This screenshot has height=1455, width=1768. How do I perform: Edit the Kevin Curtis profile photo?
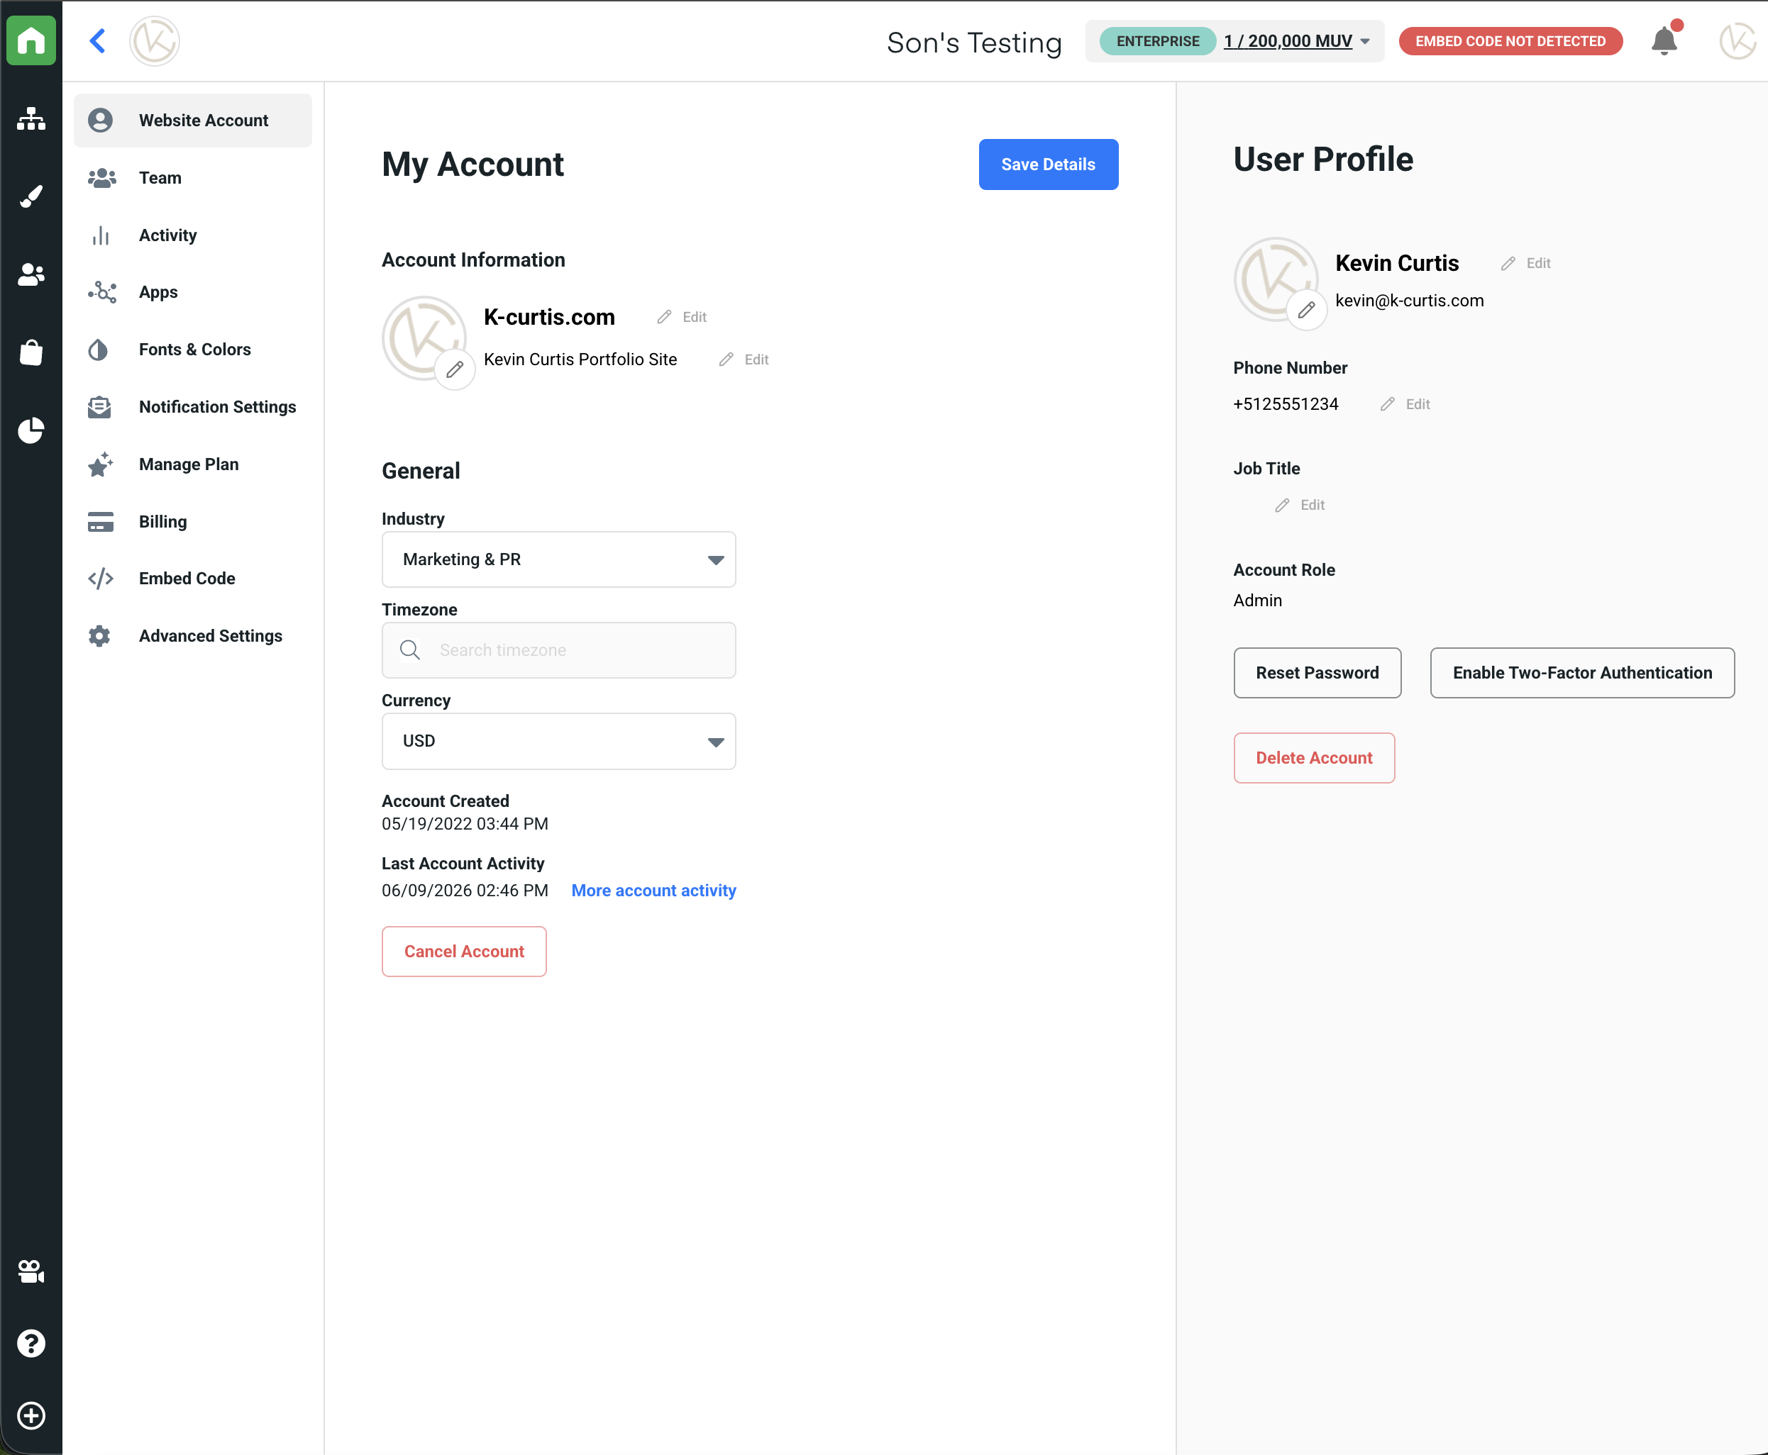pyautogui.click(x=1306, y=310)
